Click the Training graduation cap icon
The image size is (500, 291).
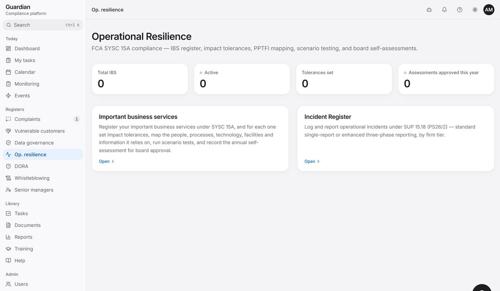click(x=8, y=249)
